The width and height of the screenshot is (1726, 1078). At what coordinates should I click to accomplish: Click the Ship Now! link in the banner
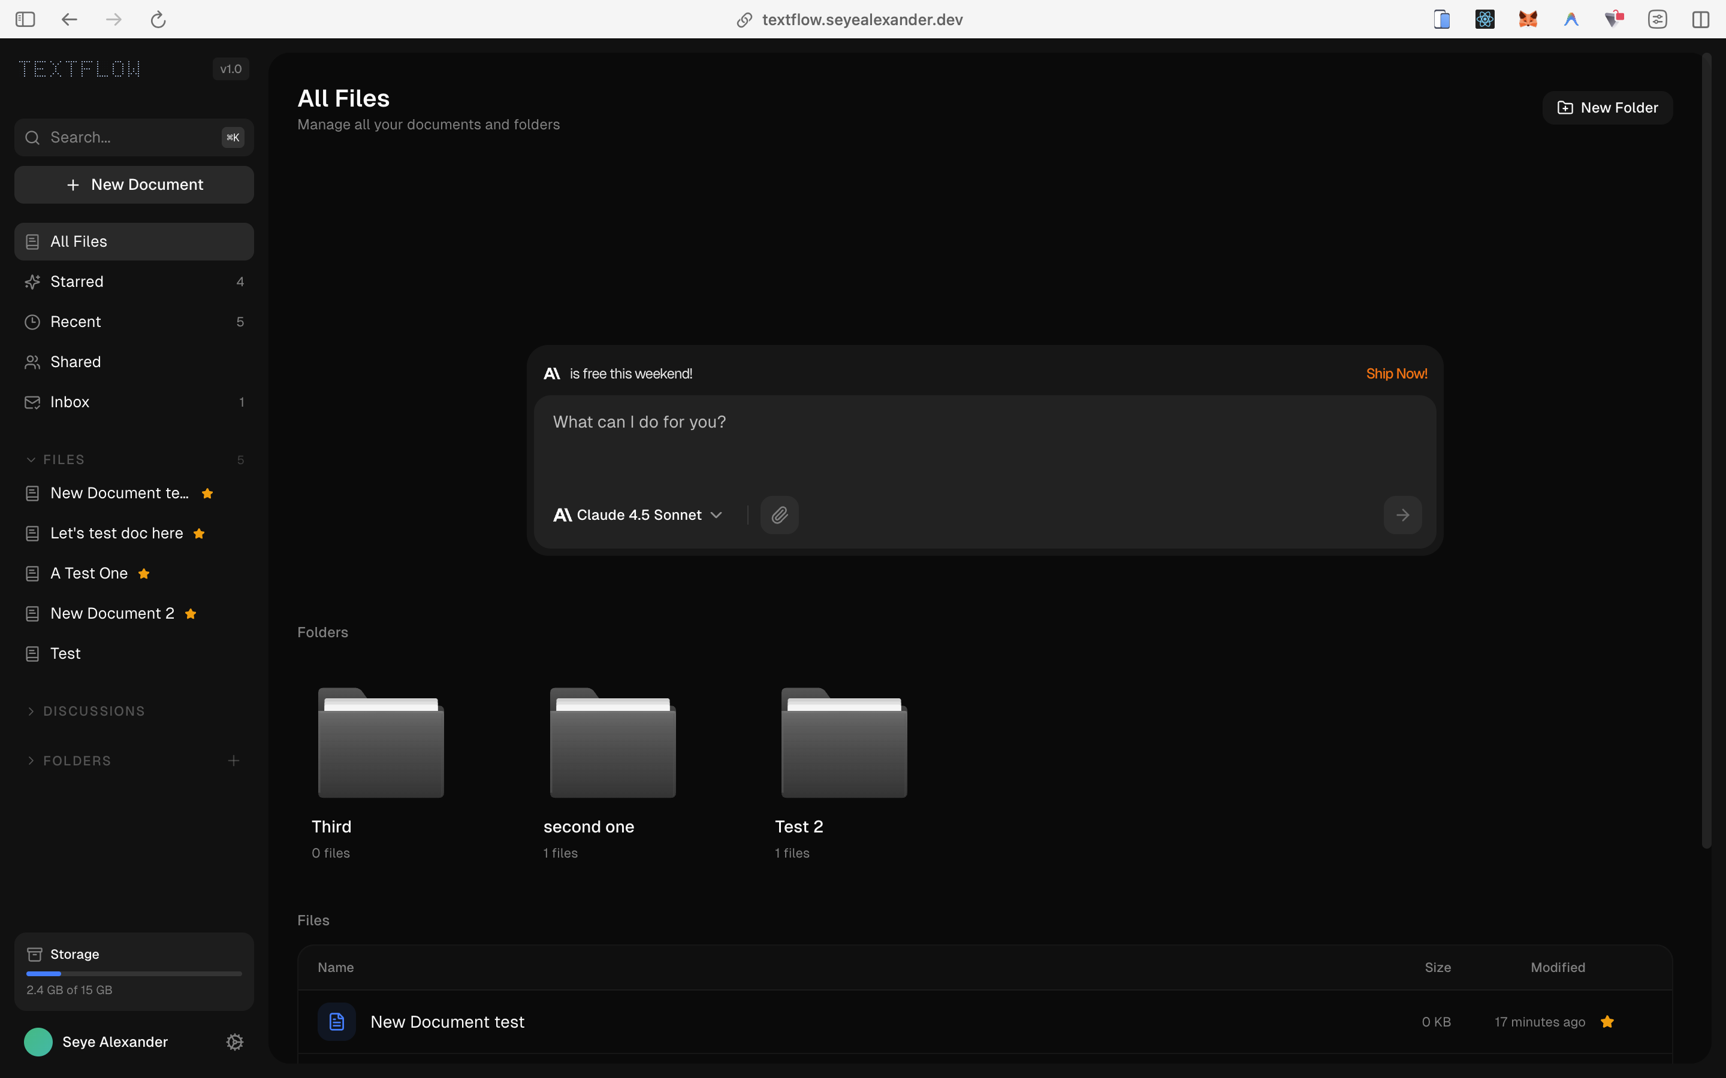coord(1396,373)
